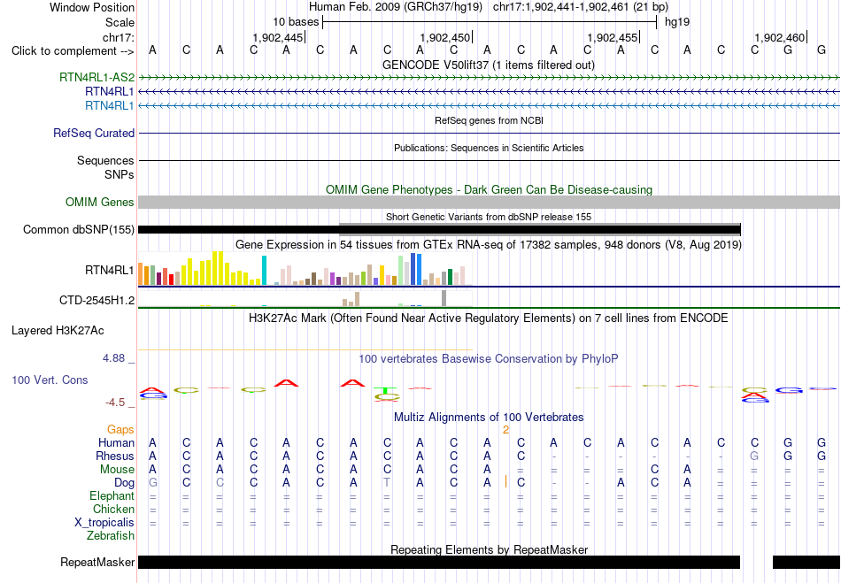This screenshot has height=583, width=841.
Task: Select the Zebrafish alignment row label
Action: pos(111,535)
